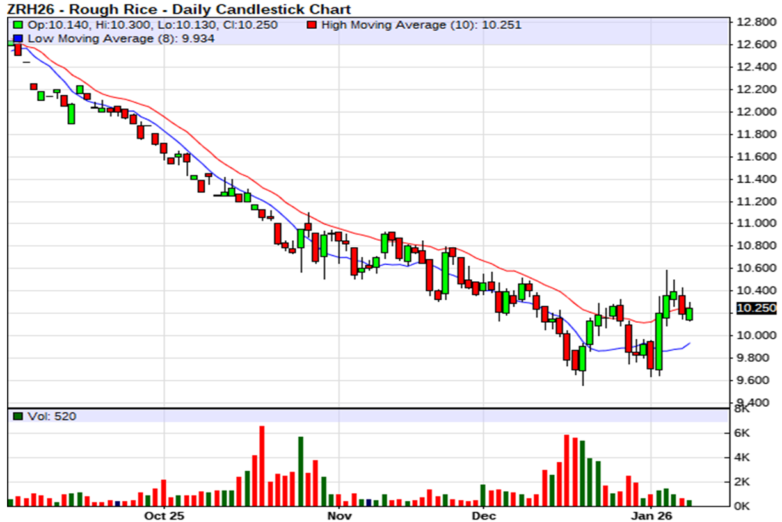The width and height of the screenshot is (782, 522).
Task: Click the green OHLC legend swatch
Action: point(17,26)
